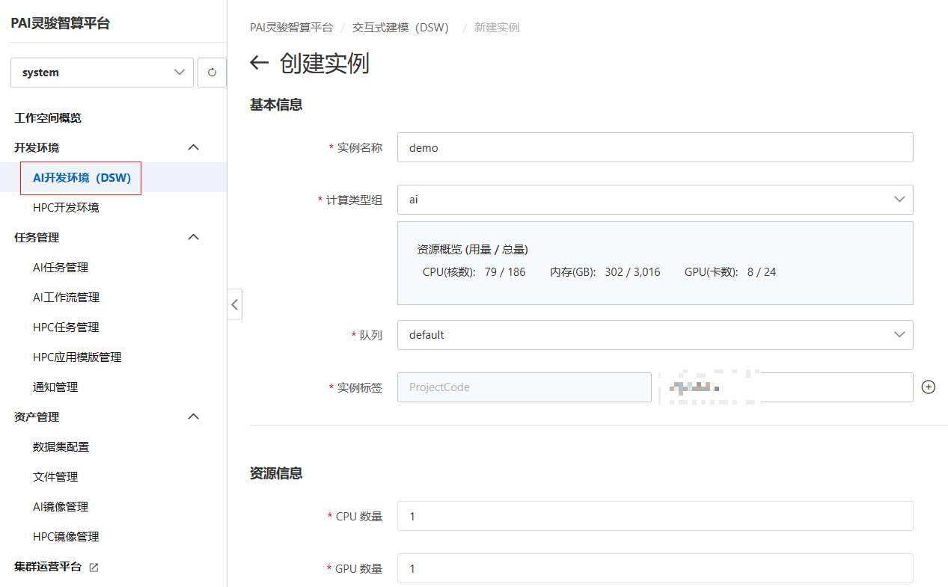948x587 pixels.
Task: Click the plus icon to add 实例标签
Action: (x=929, y=387)
